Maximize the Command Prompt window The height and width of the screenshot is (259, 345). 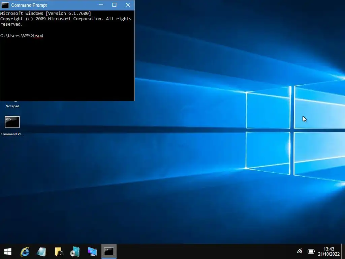(114, 5)
